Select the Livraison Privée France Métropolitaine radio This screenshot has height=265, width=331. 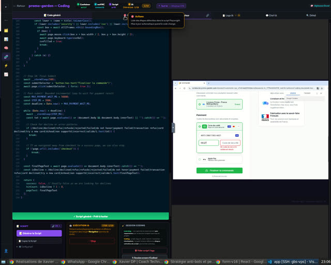(200, 104)
